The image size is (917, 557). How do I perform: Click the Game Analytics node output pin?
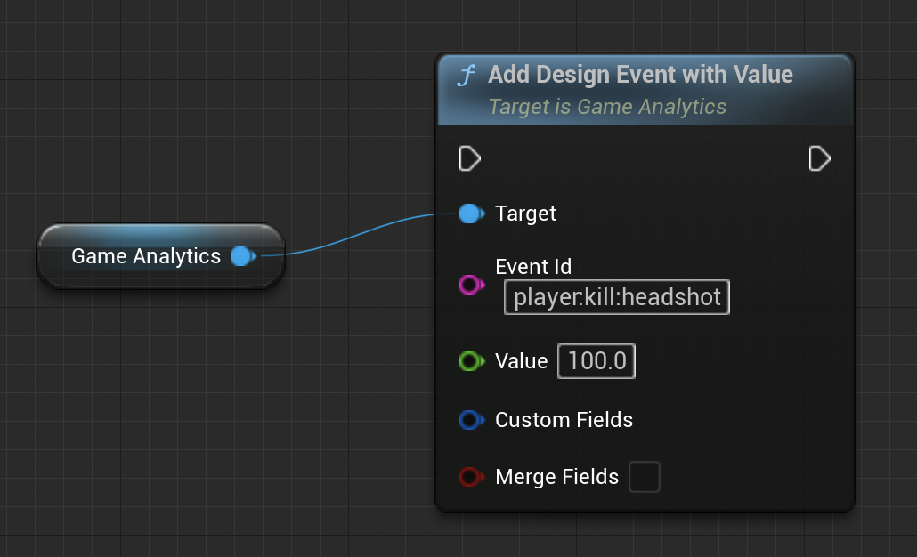coord(241,256)
